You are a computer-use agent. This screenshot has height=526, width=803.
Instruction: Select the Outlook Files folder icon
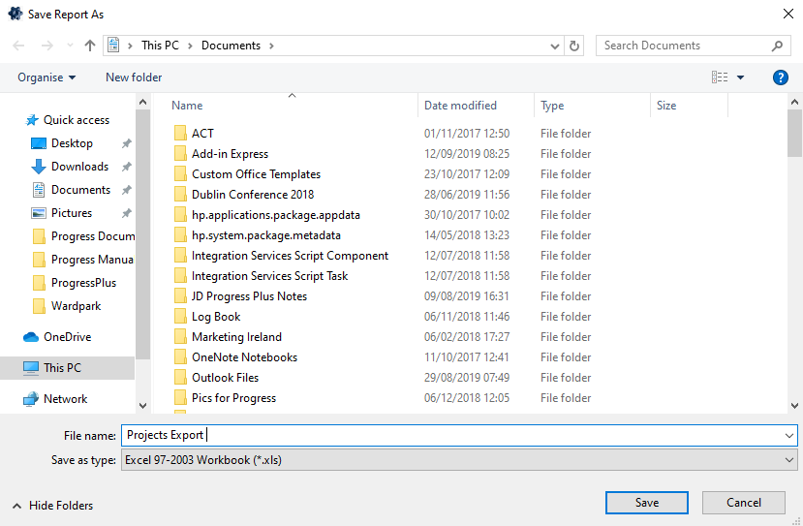180,378
